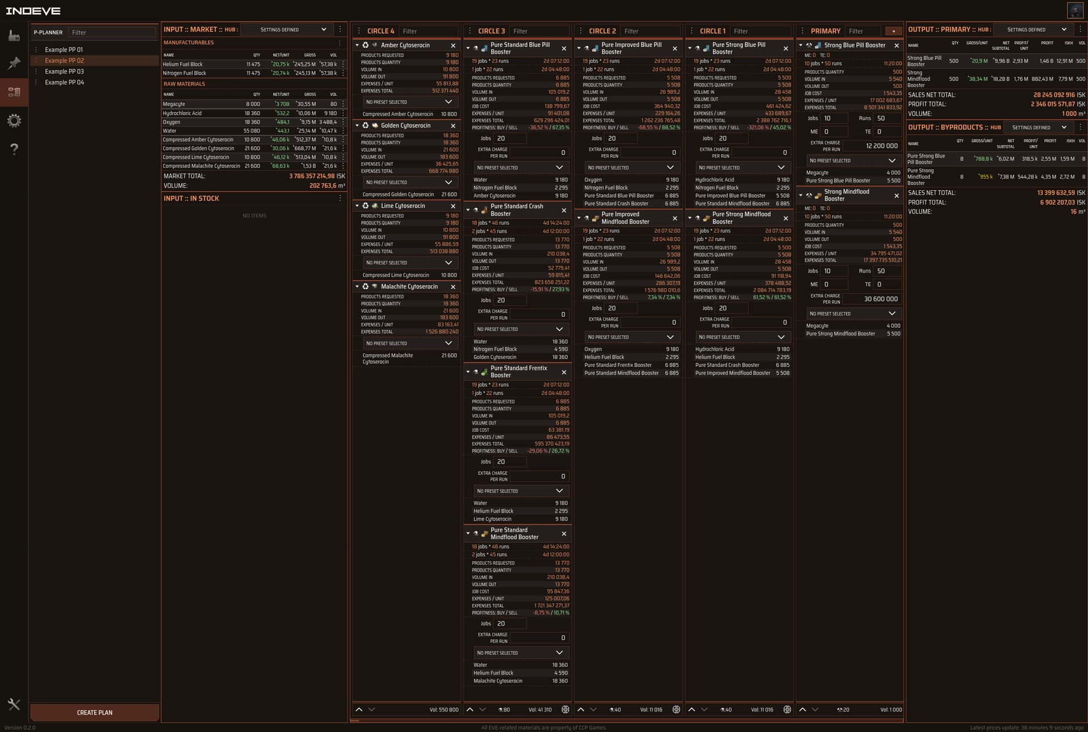Viewport: 1088px width, 732px height.
Task: Click the user avatar in top-right corner
Action: [x=1075, y=10]
